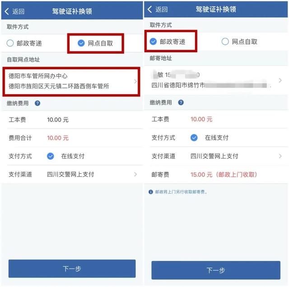Tap the back arrow on left screen
The width and height of the screenshot is (289, 287).
click(x=7, y=11)
